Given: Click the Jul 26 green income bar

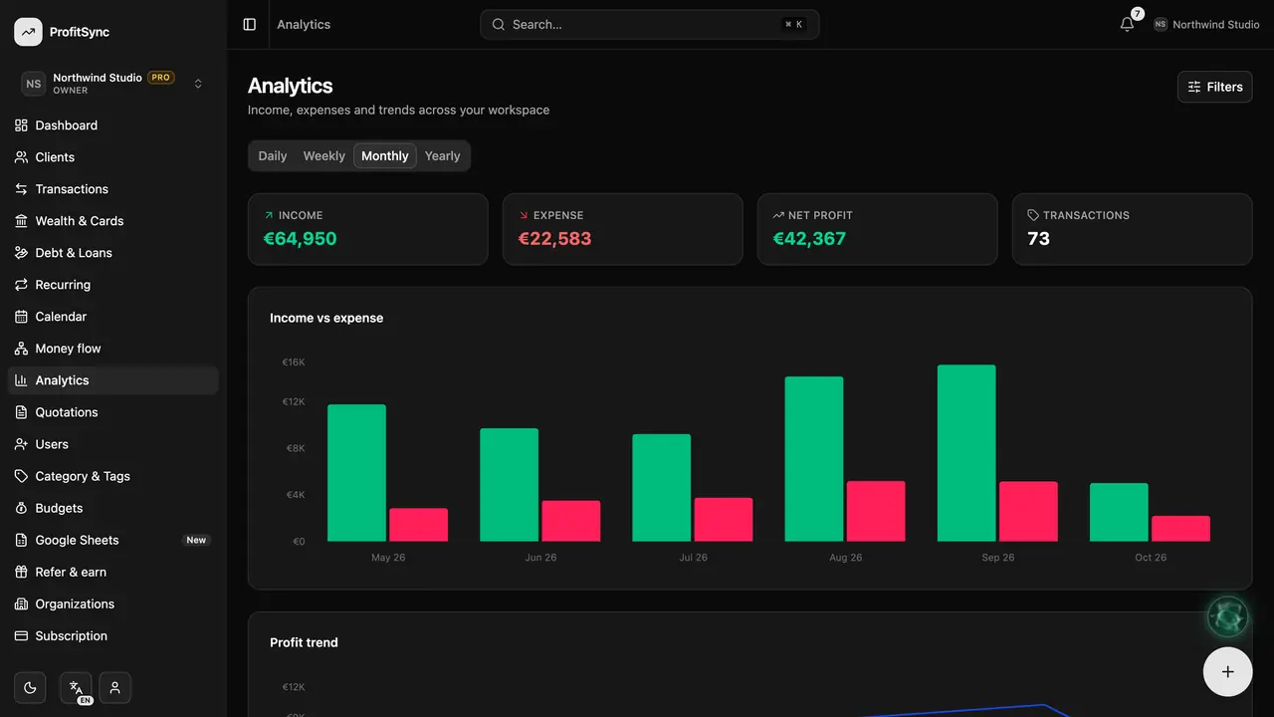Looking at the screenshot, I should pyautogui.click(x=662, y=488).
